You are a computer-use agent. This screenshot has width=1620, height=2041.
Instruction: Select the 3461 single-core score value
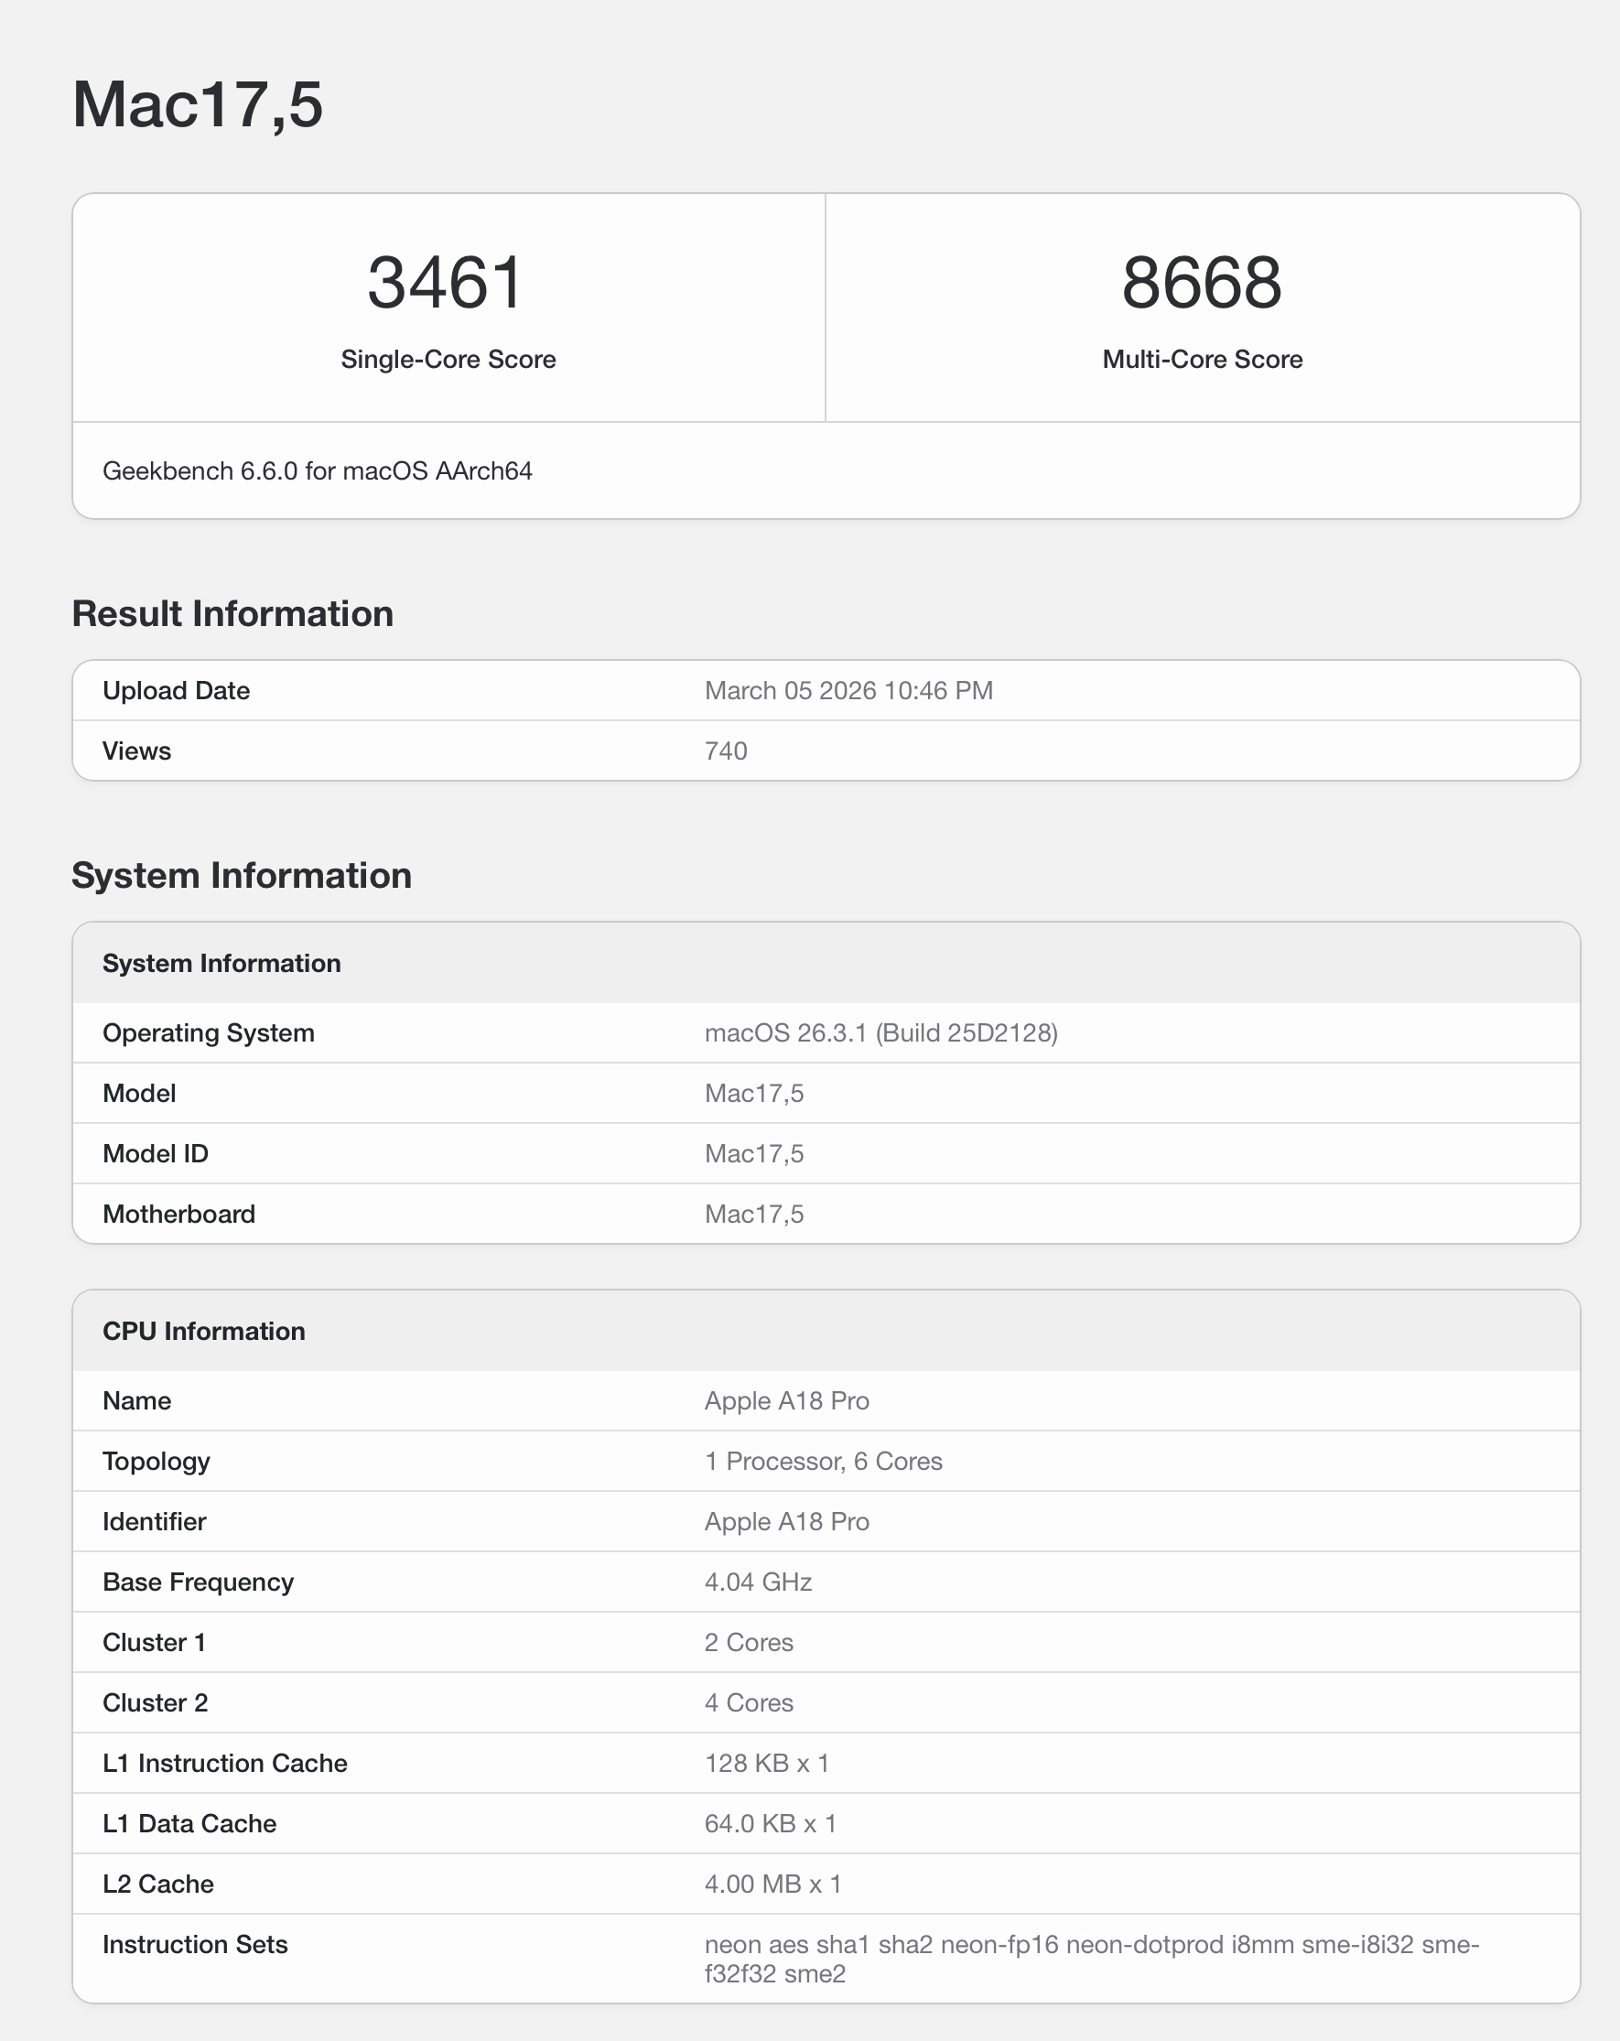click(x=445, y=282)
